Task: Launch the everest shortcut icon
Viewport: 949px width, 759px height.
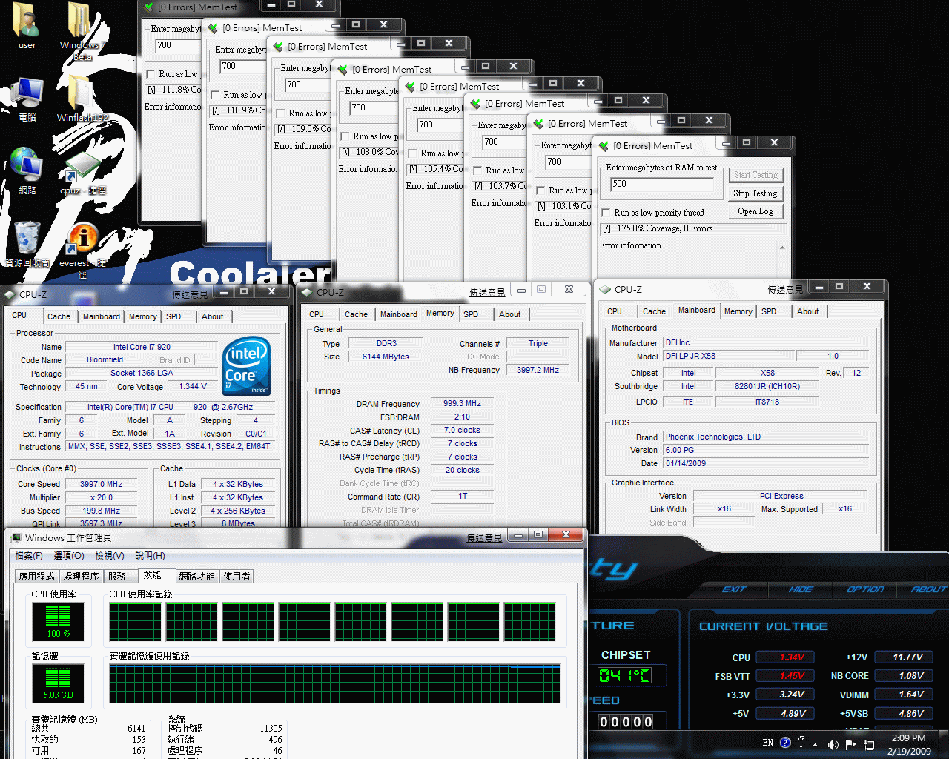Action: pyautogui.click(x=83, y=247)
